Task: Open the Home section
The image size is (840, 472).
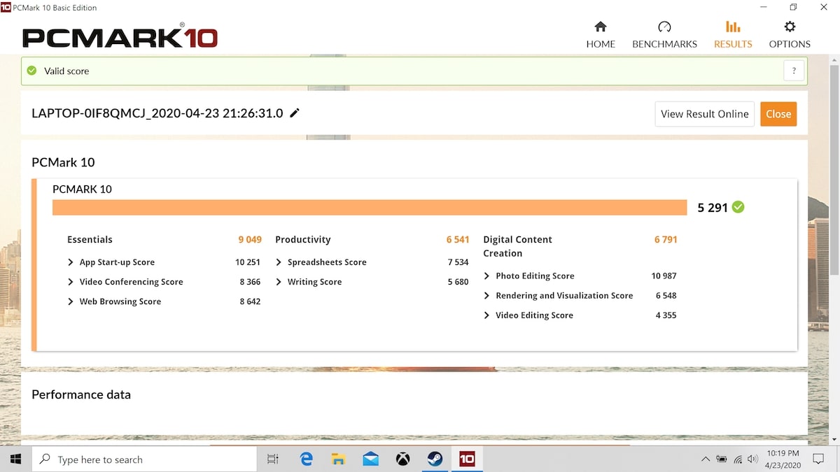Action: click(x=601, y=35)
